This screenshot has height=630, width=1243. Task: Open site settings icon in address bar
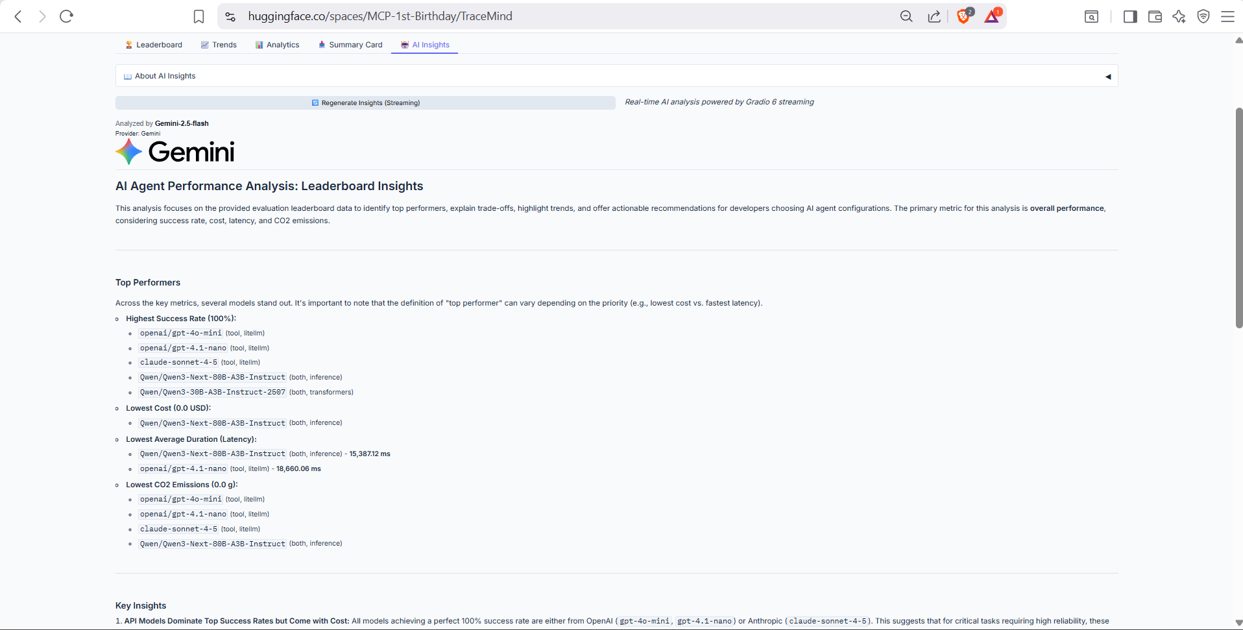(x=230, y=16)
